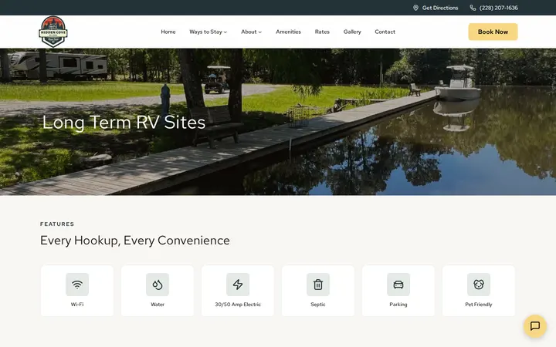Select the Wi-Fi feature icon

pyautogui.click(x=77, y=285)
